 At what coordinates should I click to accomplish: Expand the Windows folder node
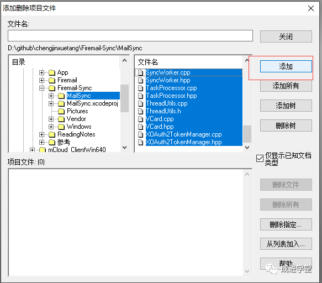click(51, 127)
